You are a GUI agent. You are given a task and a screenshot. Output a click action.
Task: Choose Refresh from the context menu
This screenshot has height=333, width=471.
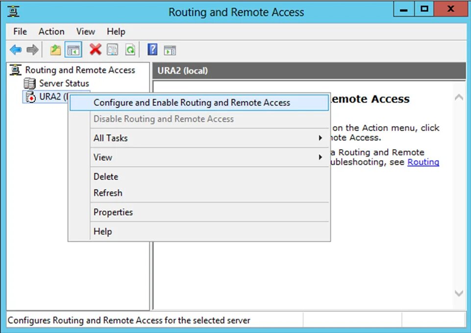pyautogui.click(x=199, y=193)
